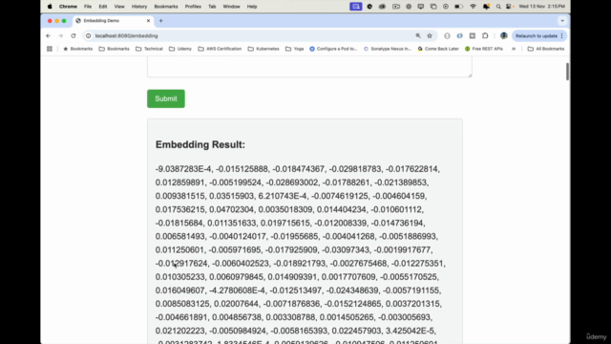Open the Sonatype Nexus bookmark
Viewport: 611px width, 344px height.
point(388,49)
